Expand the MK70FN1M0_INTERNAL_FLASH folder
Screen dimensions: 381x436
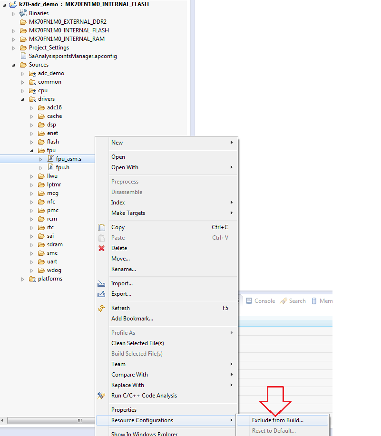click(13, 31)
